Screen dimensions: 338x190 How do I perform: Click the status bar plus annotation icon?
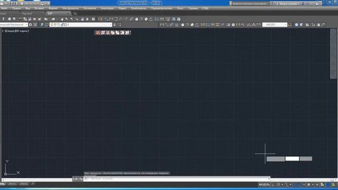pos(317,184)
